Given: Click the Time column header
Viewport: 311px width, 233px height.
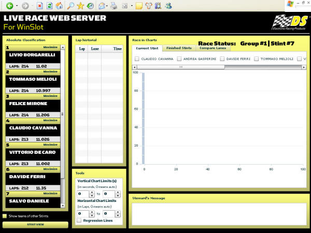Looking at the screenshot, I should tap(112, 49).
